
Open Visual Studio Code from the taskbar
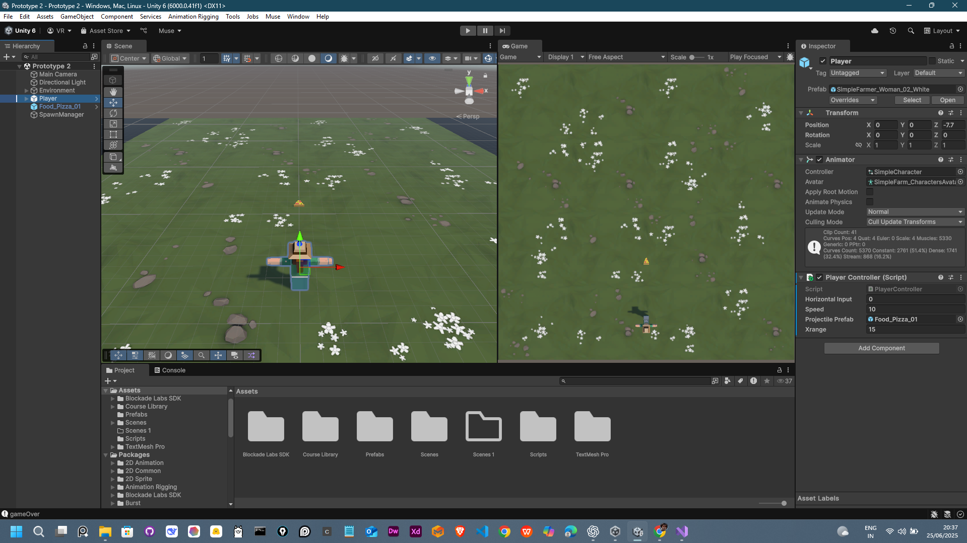[x=482, y=531]
